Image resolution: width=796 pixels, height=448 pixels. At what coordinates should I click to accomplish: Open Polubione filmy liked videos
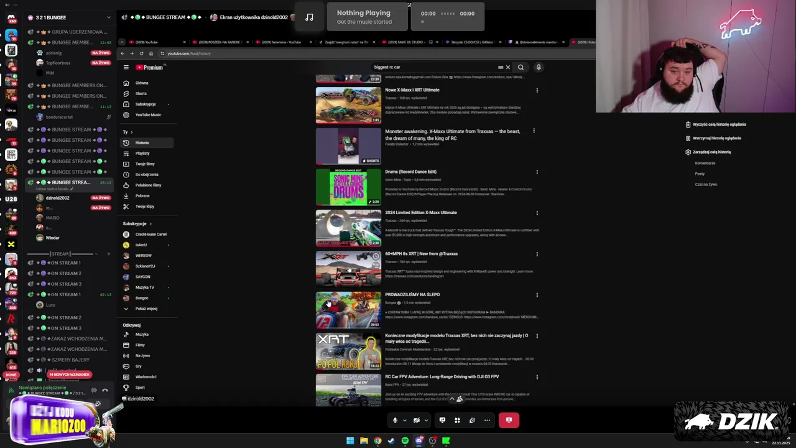148,185
